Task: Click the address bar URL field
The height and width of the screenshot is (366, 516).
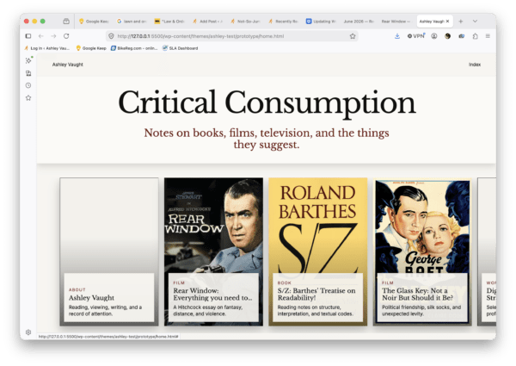Action: pyautogui.click(x=232, y=36)
